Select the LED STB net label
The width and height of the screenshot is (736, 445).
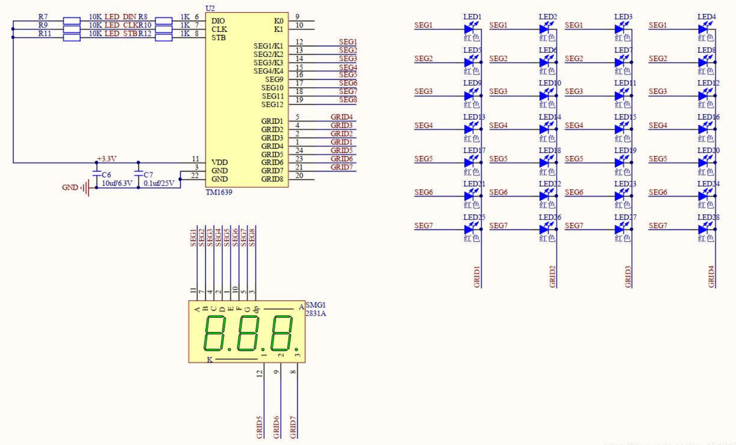point(121,33)
